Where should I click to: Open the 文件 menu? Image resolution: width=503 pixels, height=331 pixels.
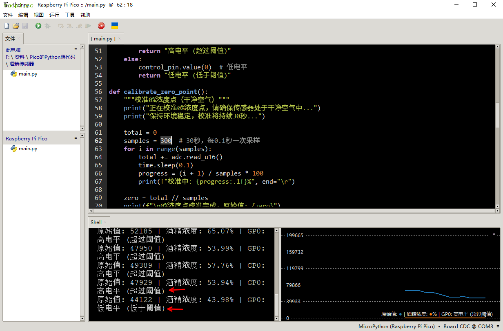[8, 15]
